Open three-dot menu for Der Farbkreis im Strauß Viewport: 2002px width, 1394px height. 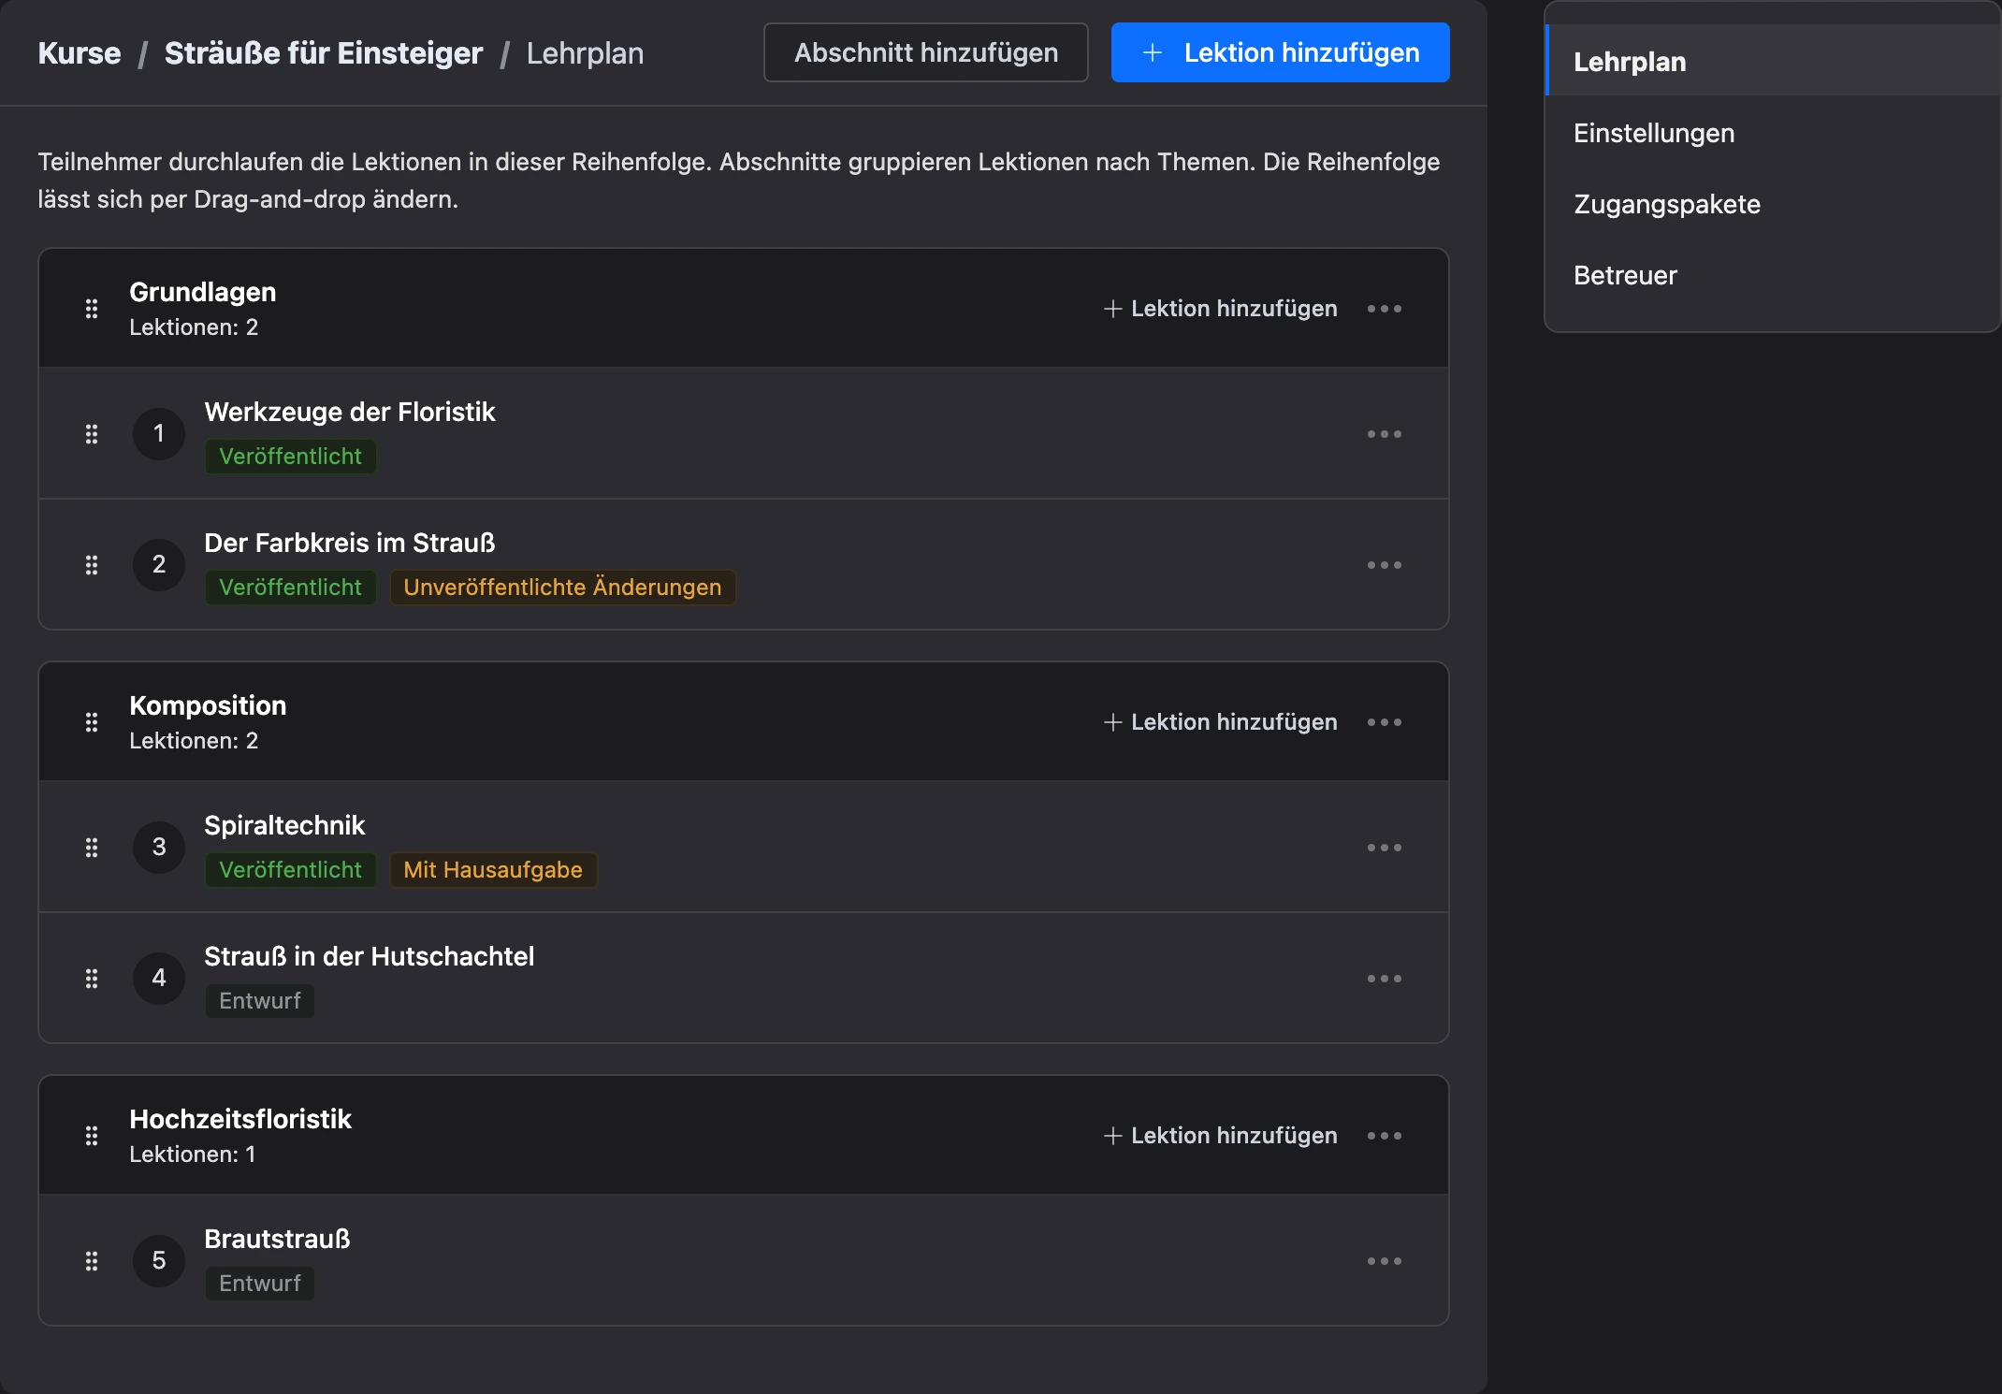(x=1385, y=565)
